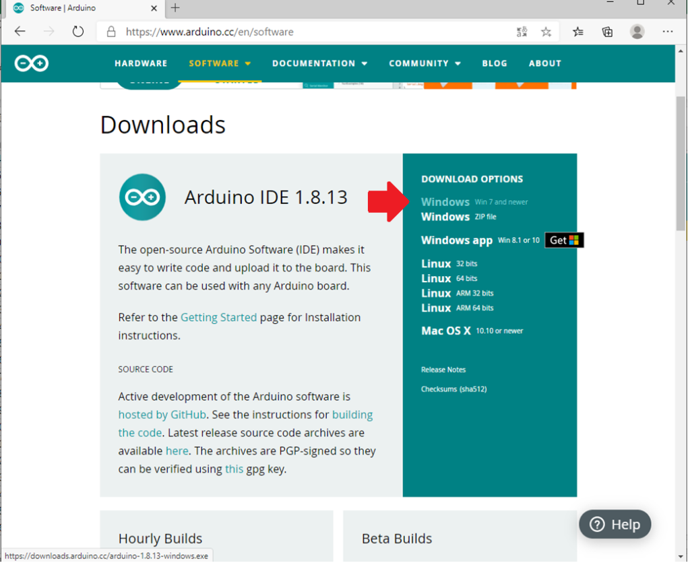Open the Checksums (sha512) link
Screen dimensions: 690x563
(453, 389)
